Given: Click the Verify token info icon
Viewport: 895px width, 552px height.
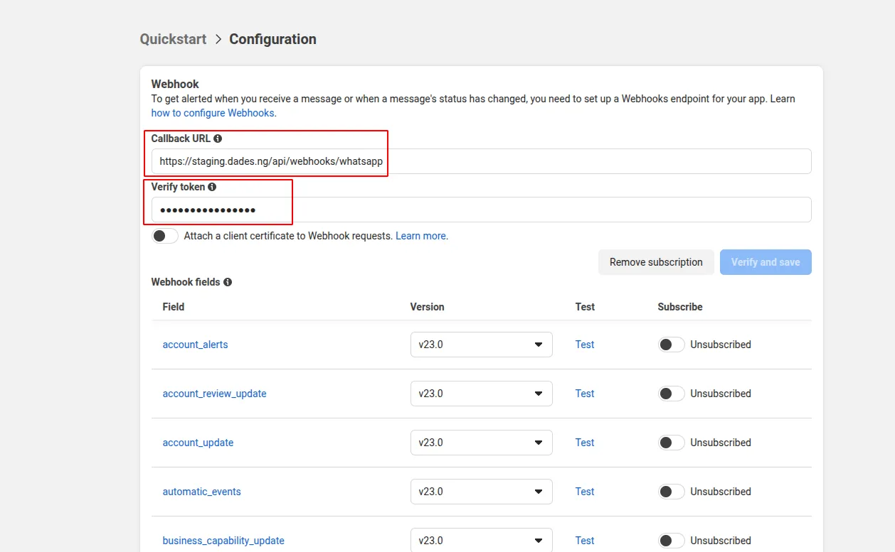Looking at the screenshot, I should [x=212, y=187].
